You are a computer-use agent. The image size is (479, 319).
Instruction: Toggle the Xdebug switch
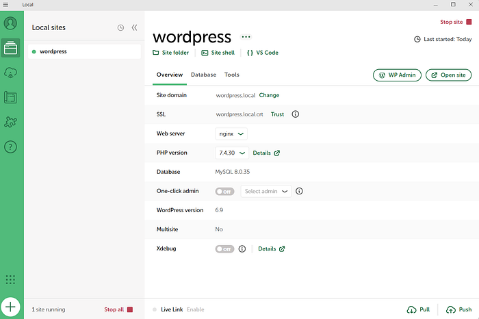point(224,249)
